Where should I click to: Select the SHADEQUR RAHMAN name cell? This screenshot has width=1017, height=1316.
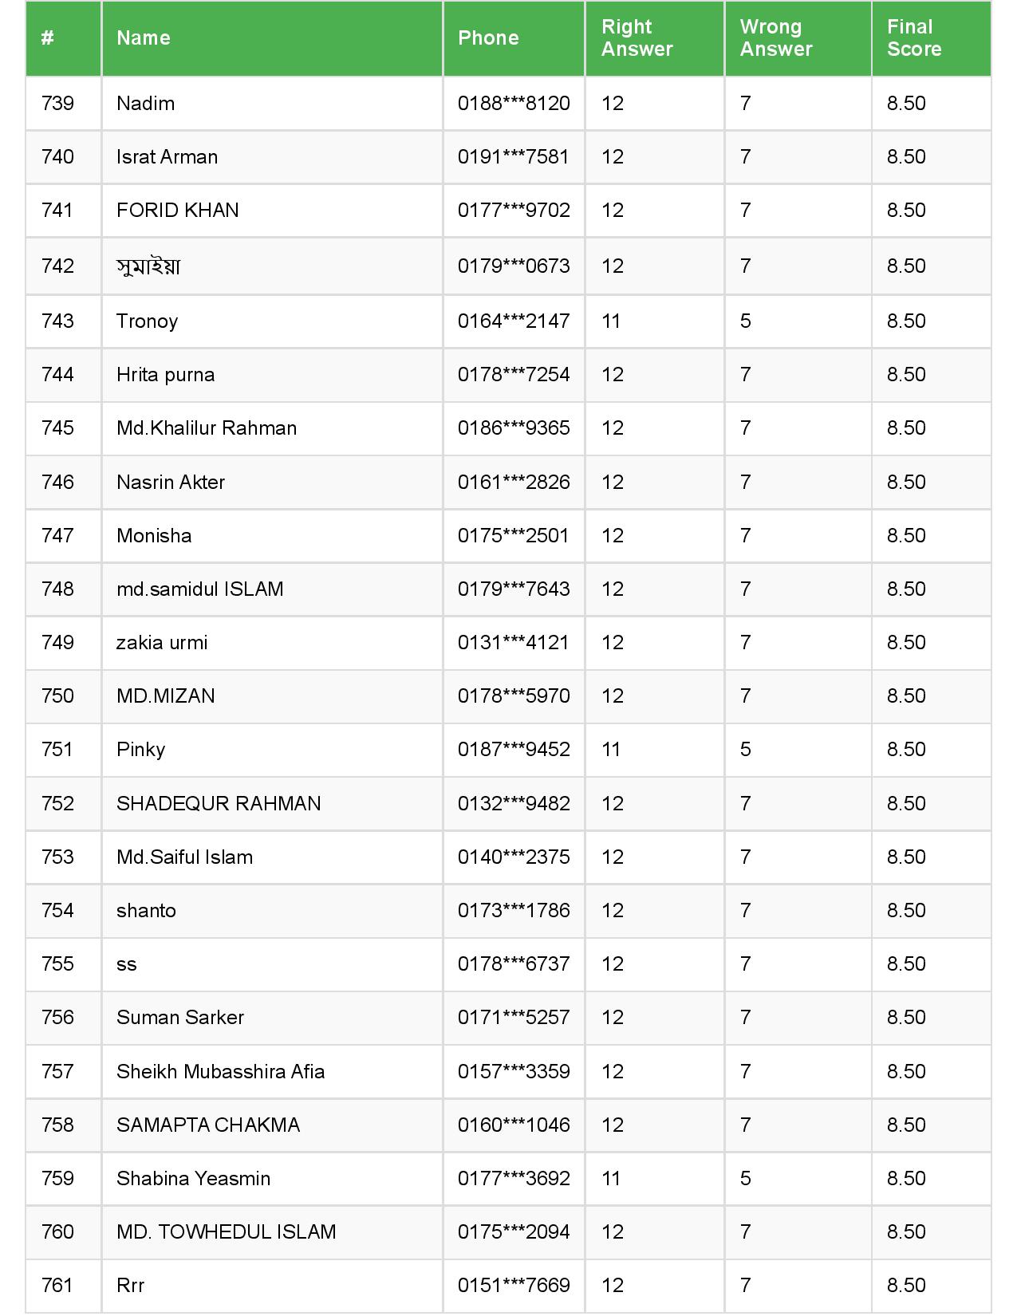pyautogui.click(x=219, y=804)
